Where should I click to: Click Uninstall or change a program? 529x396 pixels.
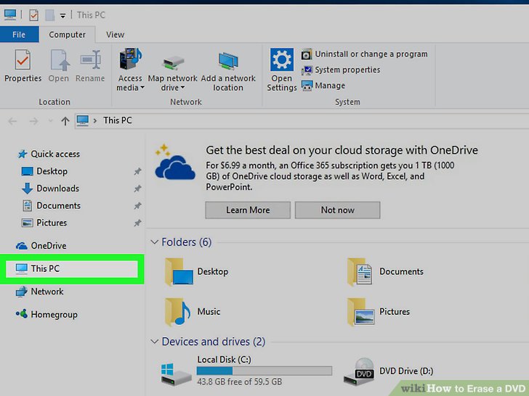click(364, 54)
